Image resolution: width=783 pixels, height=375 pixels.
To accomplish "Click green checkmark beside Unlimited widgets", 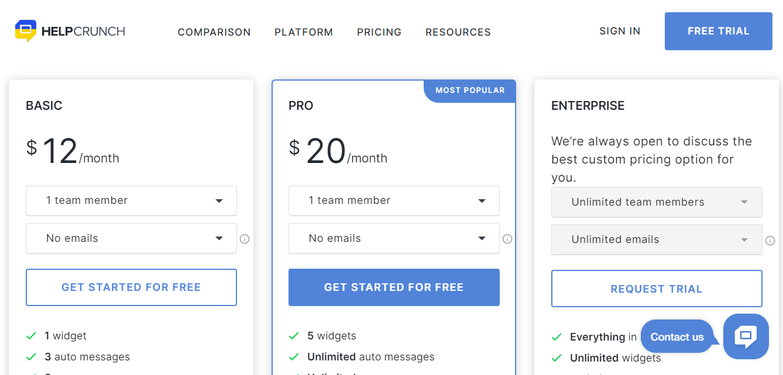I will coord(557,358).
